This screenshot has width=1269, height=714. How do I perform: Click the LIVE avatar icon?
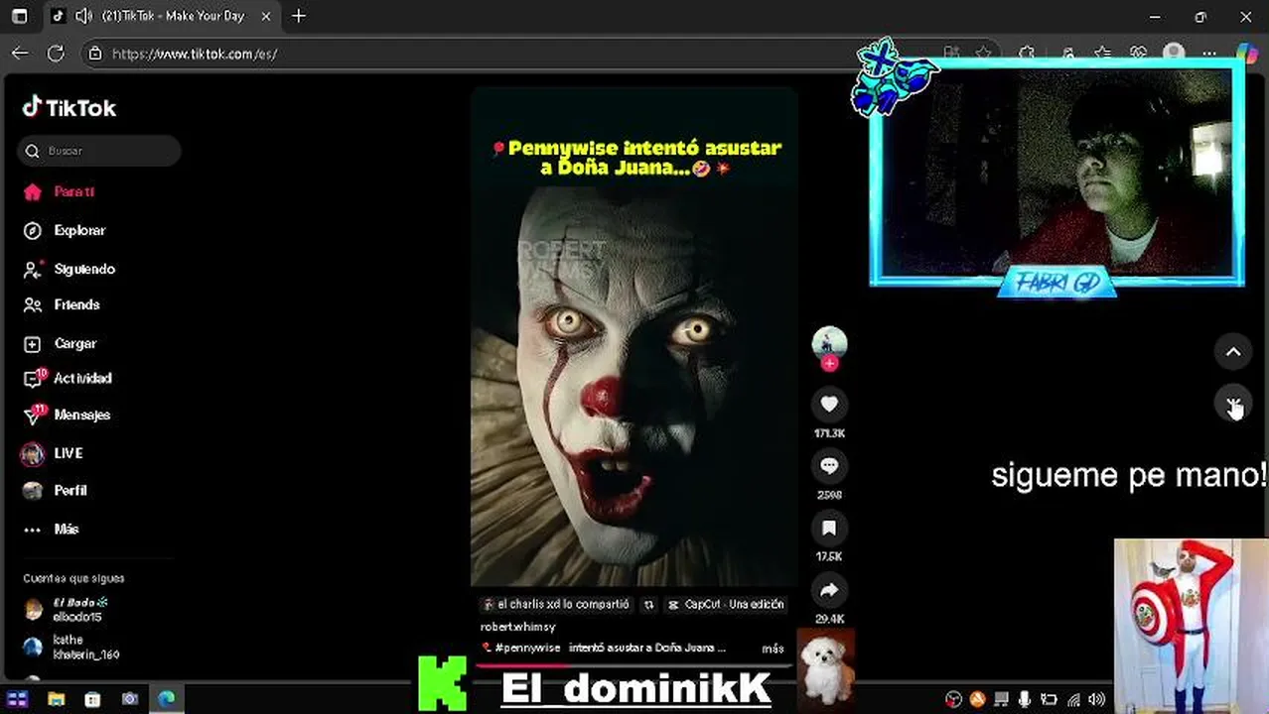33,454
